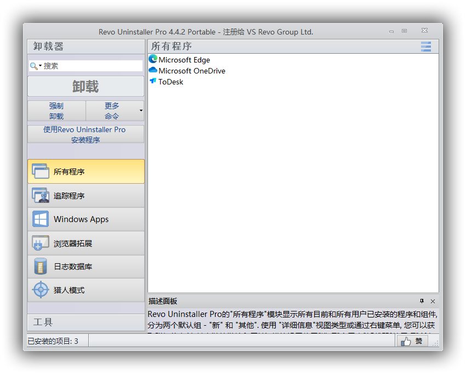
Task: Click the Microsoft Edge program icon
Action: click(x=153, y=59)
